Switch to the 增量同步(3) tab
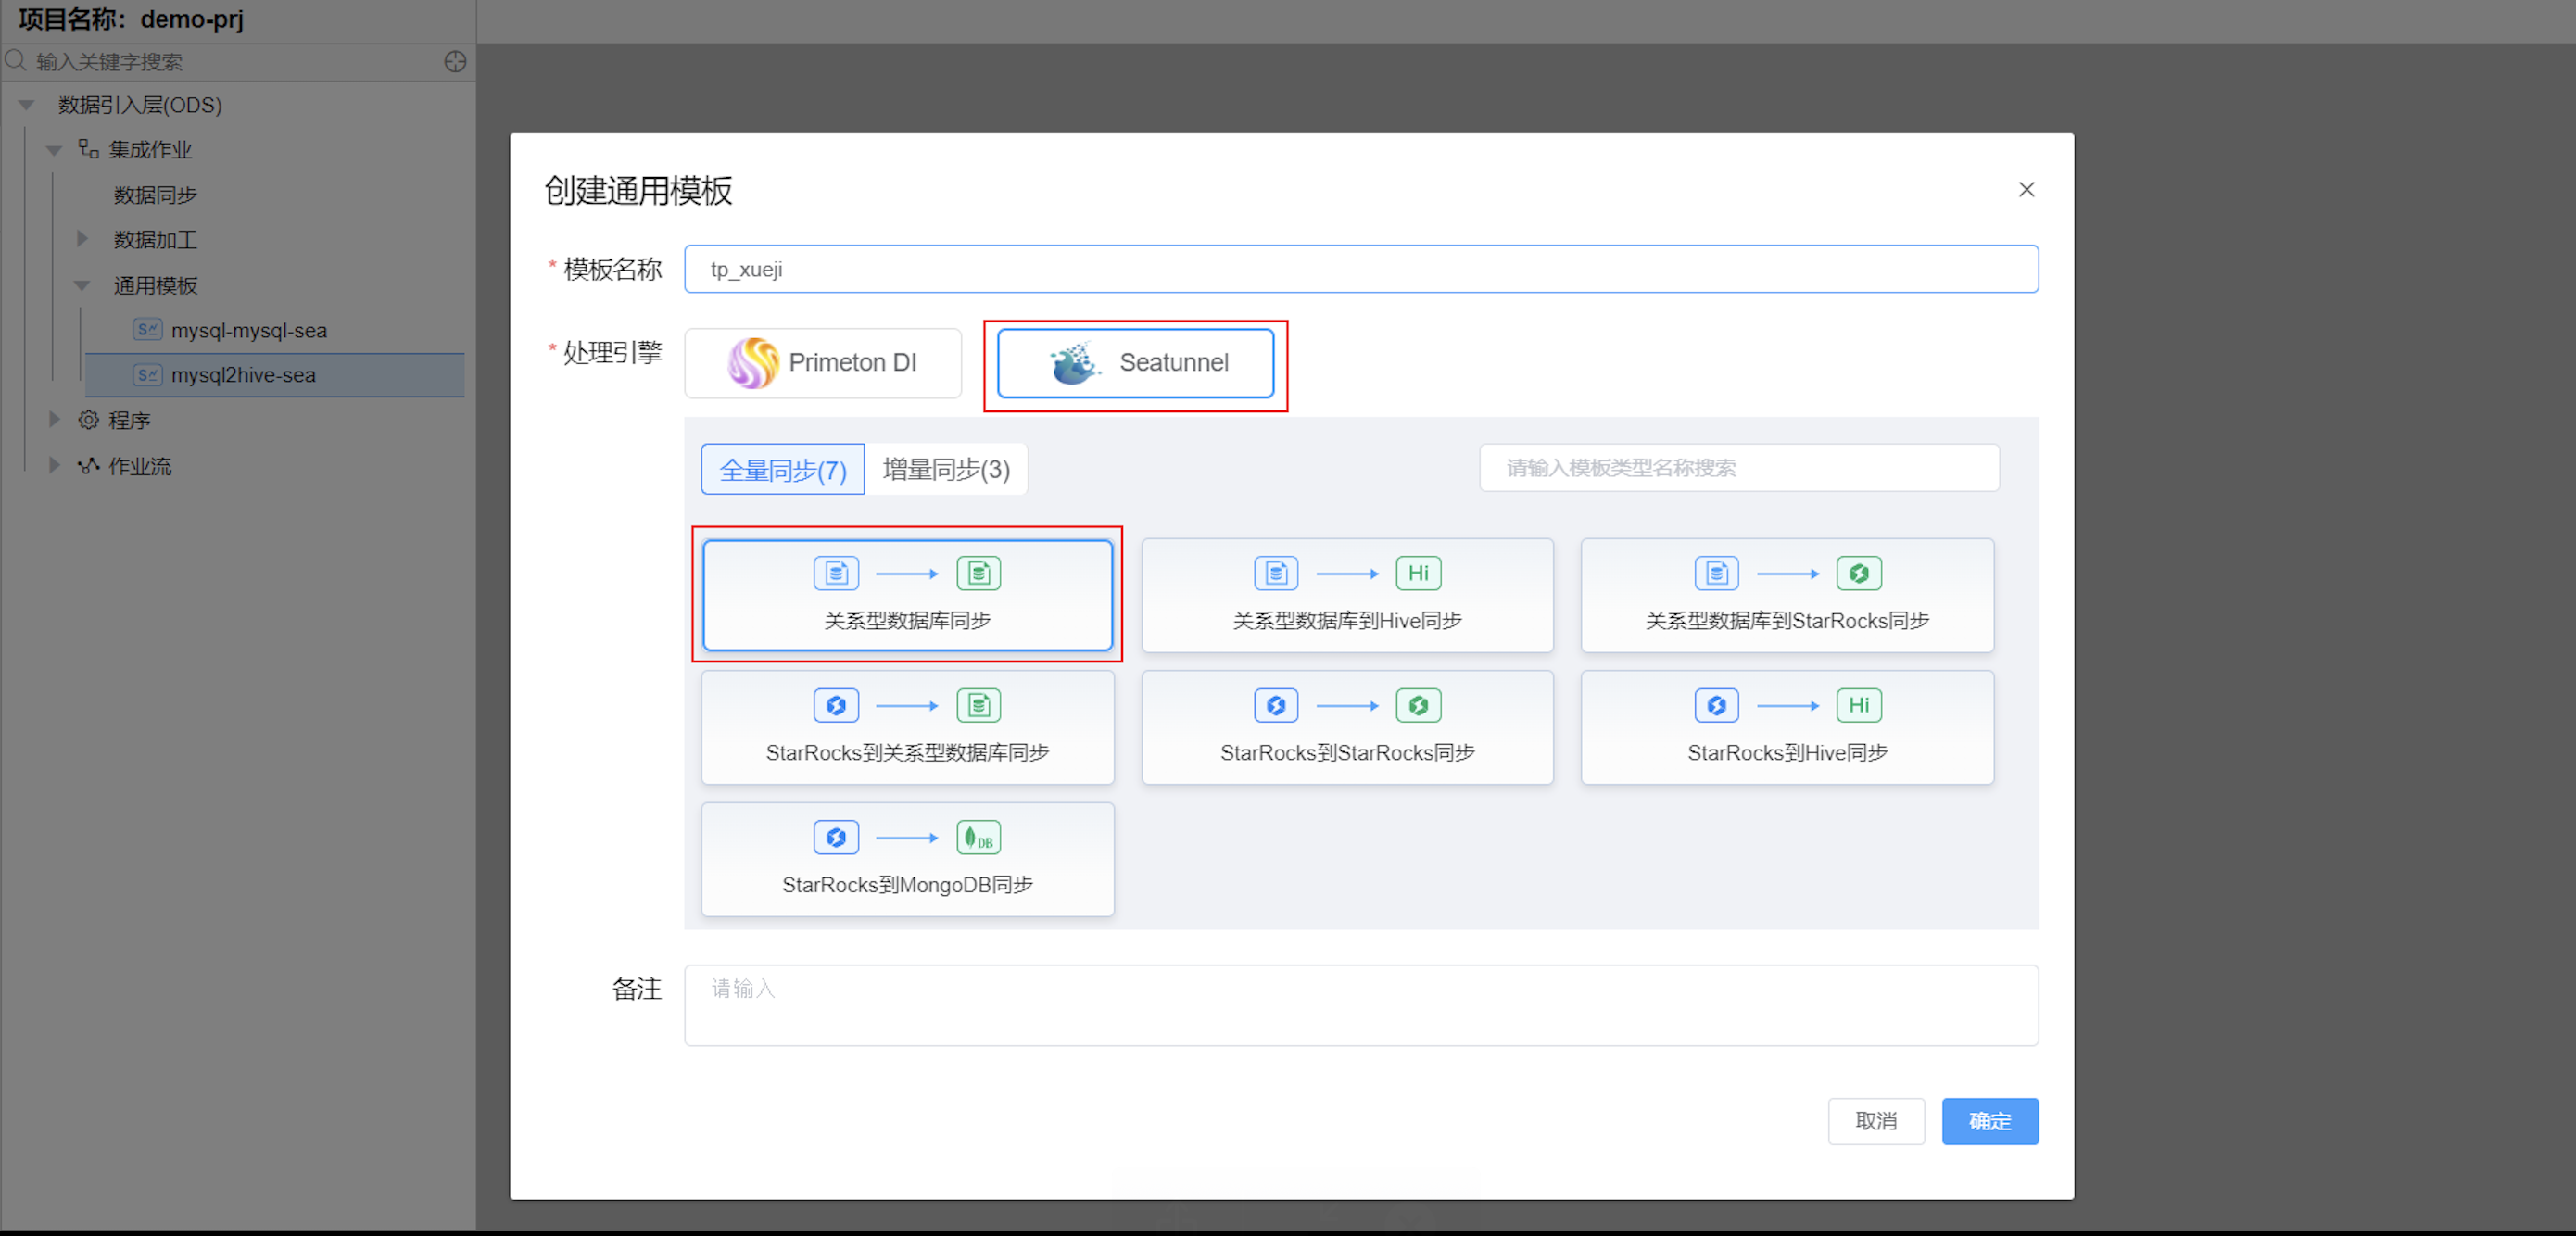Image resolution: width=2576 pixels, height=1236 pixels. (946, 470)
